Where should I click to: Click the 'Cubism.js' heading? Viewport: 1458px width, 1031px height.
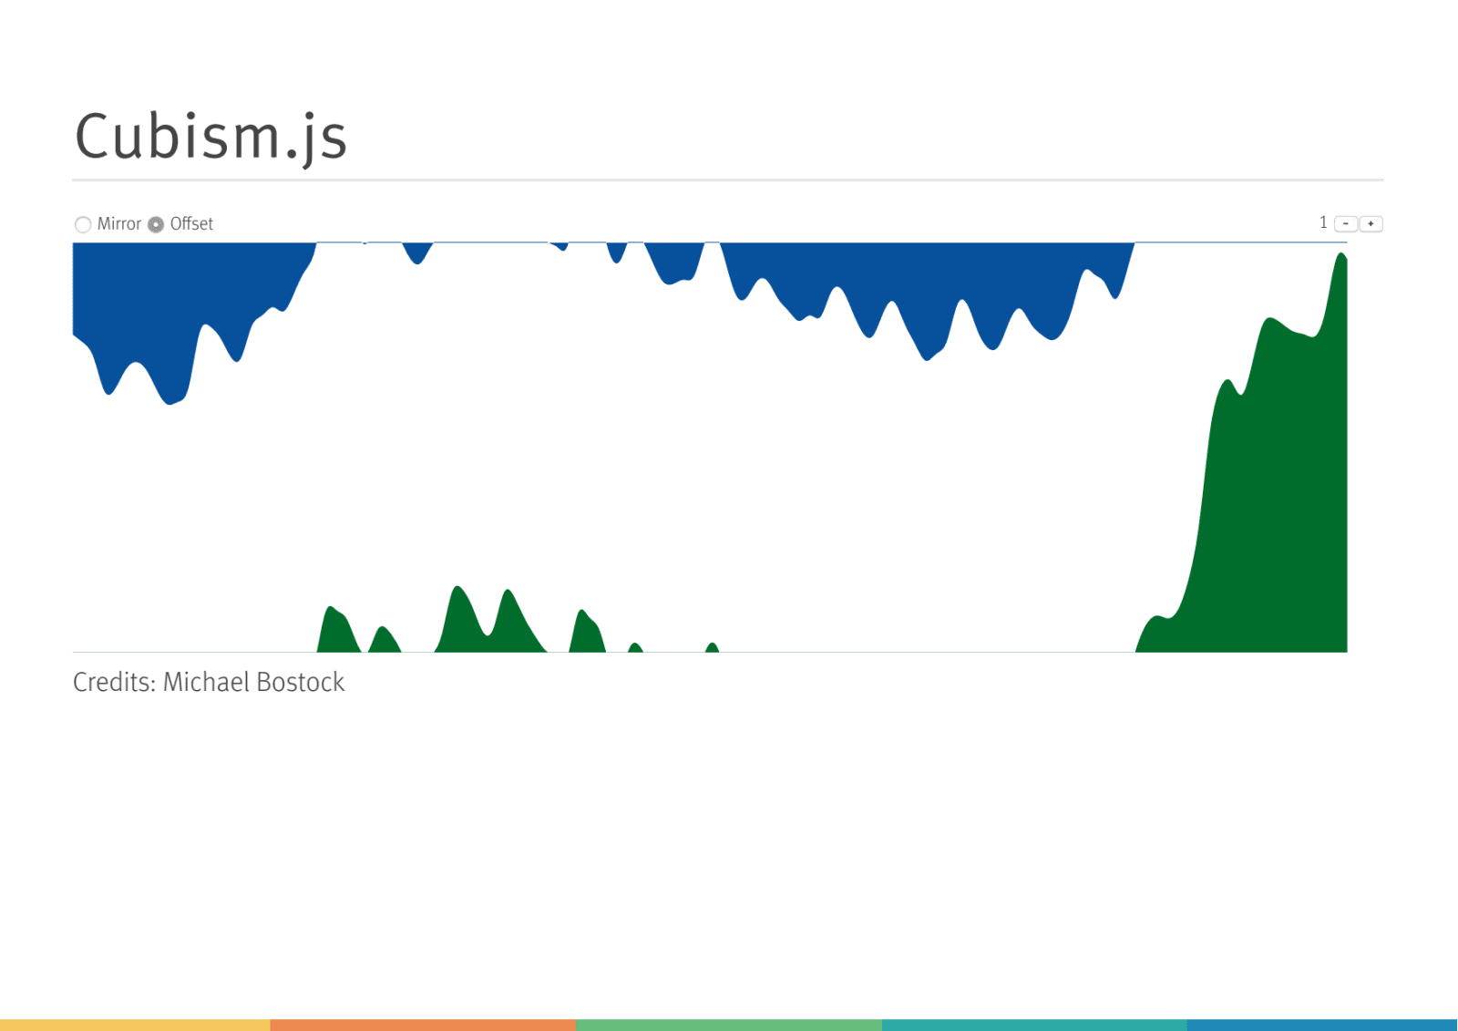(x=210, y=137)
